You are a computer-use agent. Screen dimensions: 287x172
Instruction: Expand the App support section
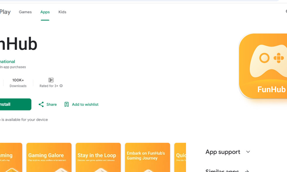[223, 152]
